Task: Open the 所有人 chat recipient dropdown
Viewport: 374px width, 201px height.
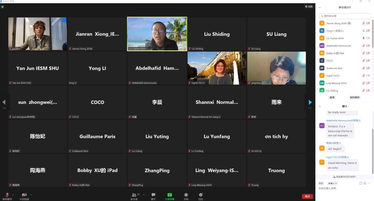Action: pos(332,183)
